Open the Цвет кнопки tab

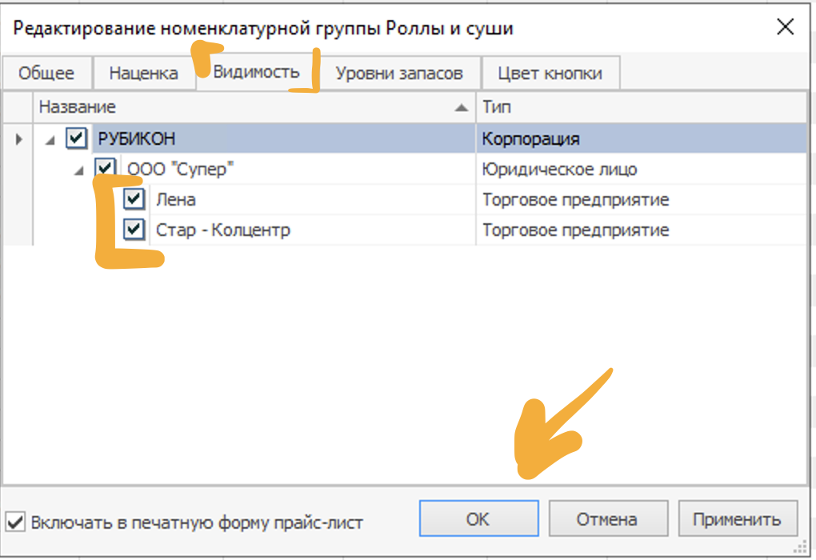(x=550, y=74)
